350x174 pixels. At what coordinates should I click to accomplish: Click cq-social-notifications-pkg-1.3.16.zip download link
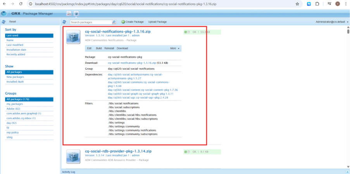(x=132, y=63)
